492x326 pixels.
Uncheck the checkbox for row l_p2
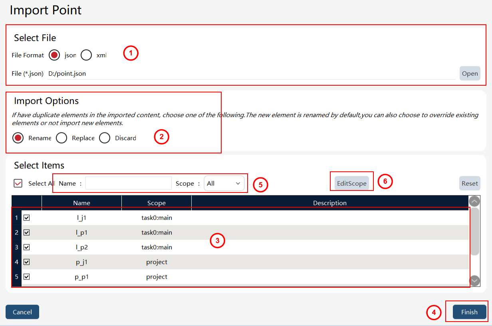(x=27, y=247)
